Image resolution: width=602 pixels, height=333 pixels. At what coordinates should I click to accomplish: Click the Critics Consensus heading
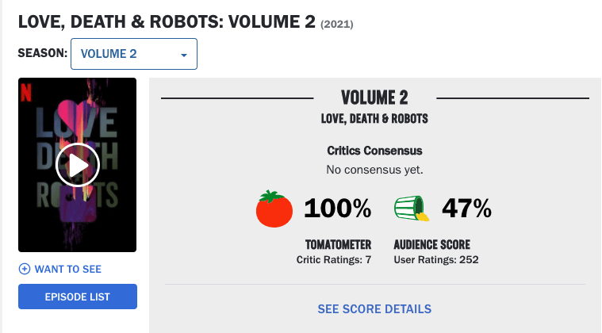(x=374, y=151)
